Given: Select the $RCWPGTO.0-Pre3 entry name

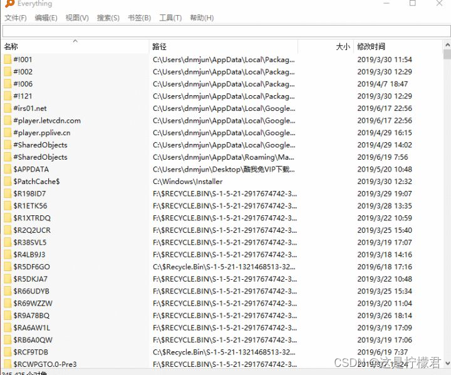Looking at the screenshot, I should 45,364.
